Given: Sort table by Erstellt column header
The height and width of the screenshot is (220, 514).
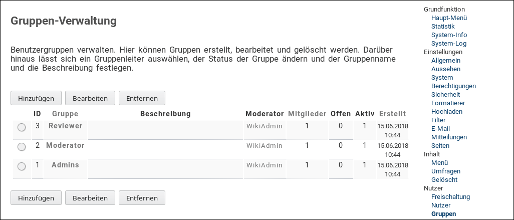Looking at the screenshot, I should [392, 114].
